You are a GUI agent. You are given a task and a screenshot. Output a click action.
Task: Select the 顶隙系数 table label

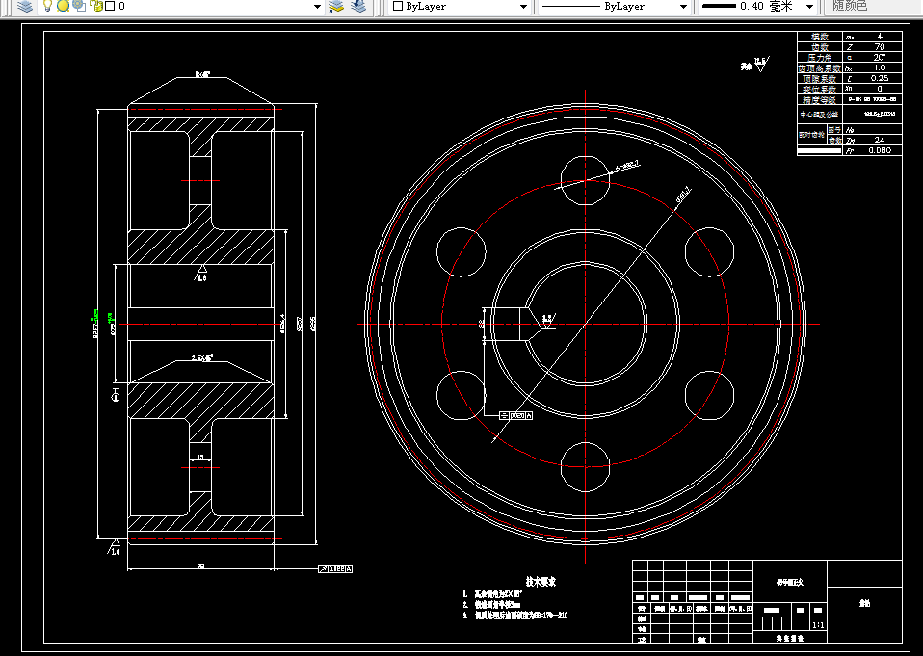[819, 79]
